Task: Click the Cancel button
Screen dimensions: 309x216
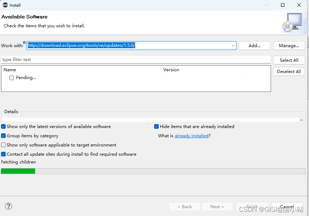Action: click(x=287, y=206)
